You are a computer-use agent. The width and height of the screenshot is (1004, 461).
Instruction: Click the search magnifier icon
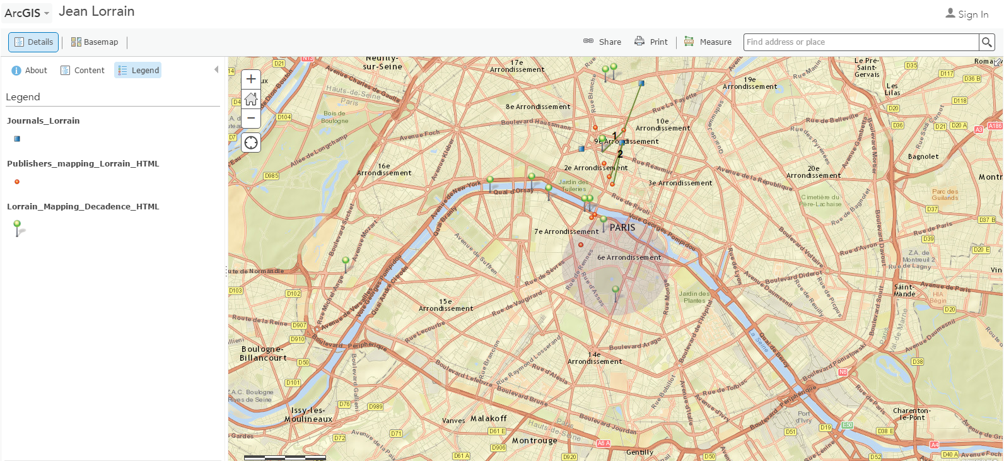coord(986,42)
